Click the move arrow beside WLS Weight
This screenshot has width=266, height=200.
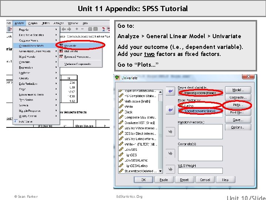(x=170, y=169)
